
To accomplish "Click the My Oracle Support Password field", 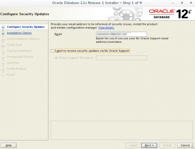I will pyautogui.click(x=121, y=58).
